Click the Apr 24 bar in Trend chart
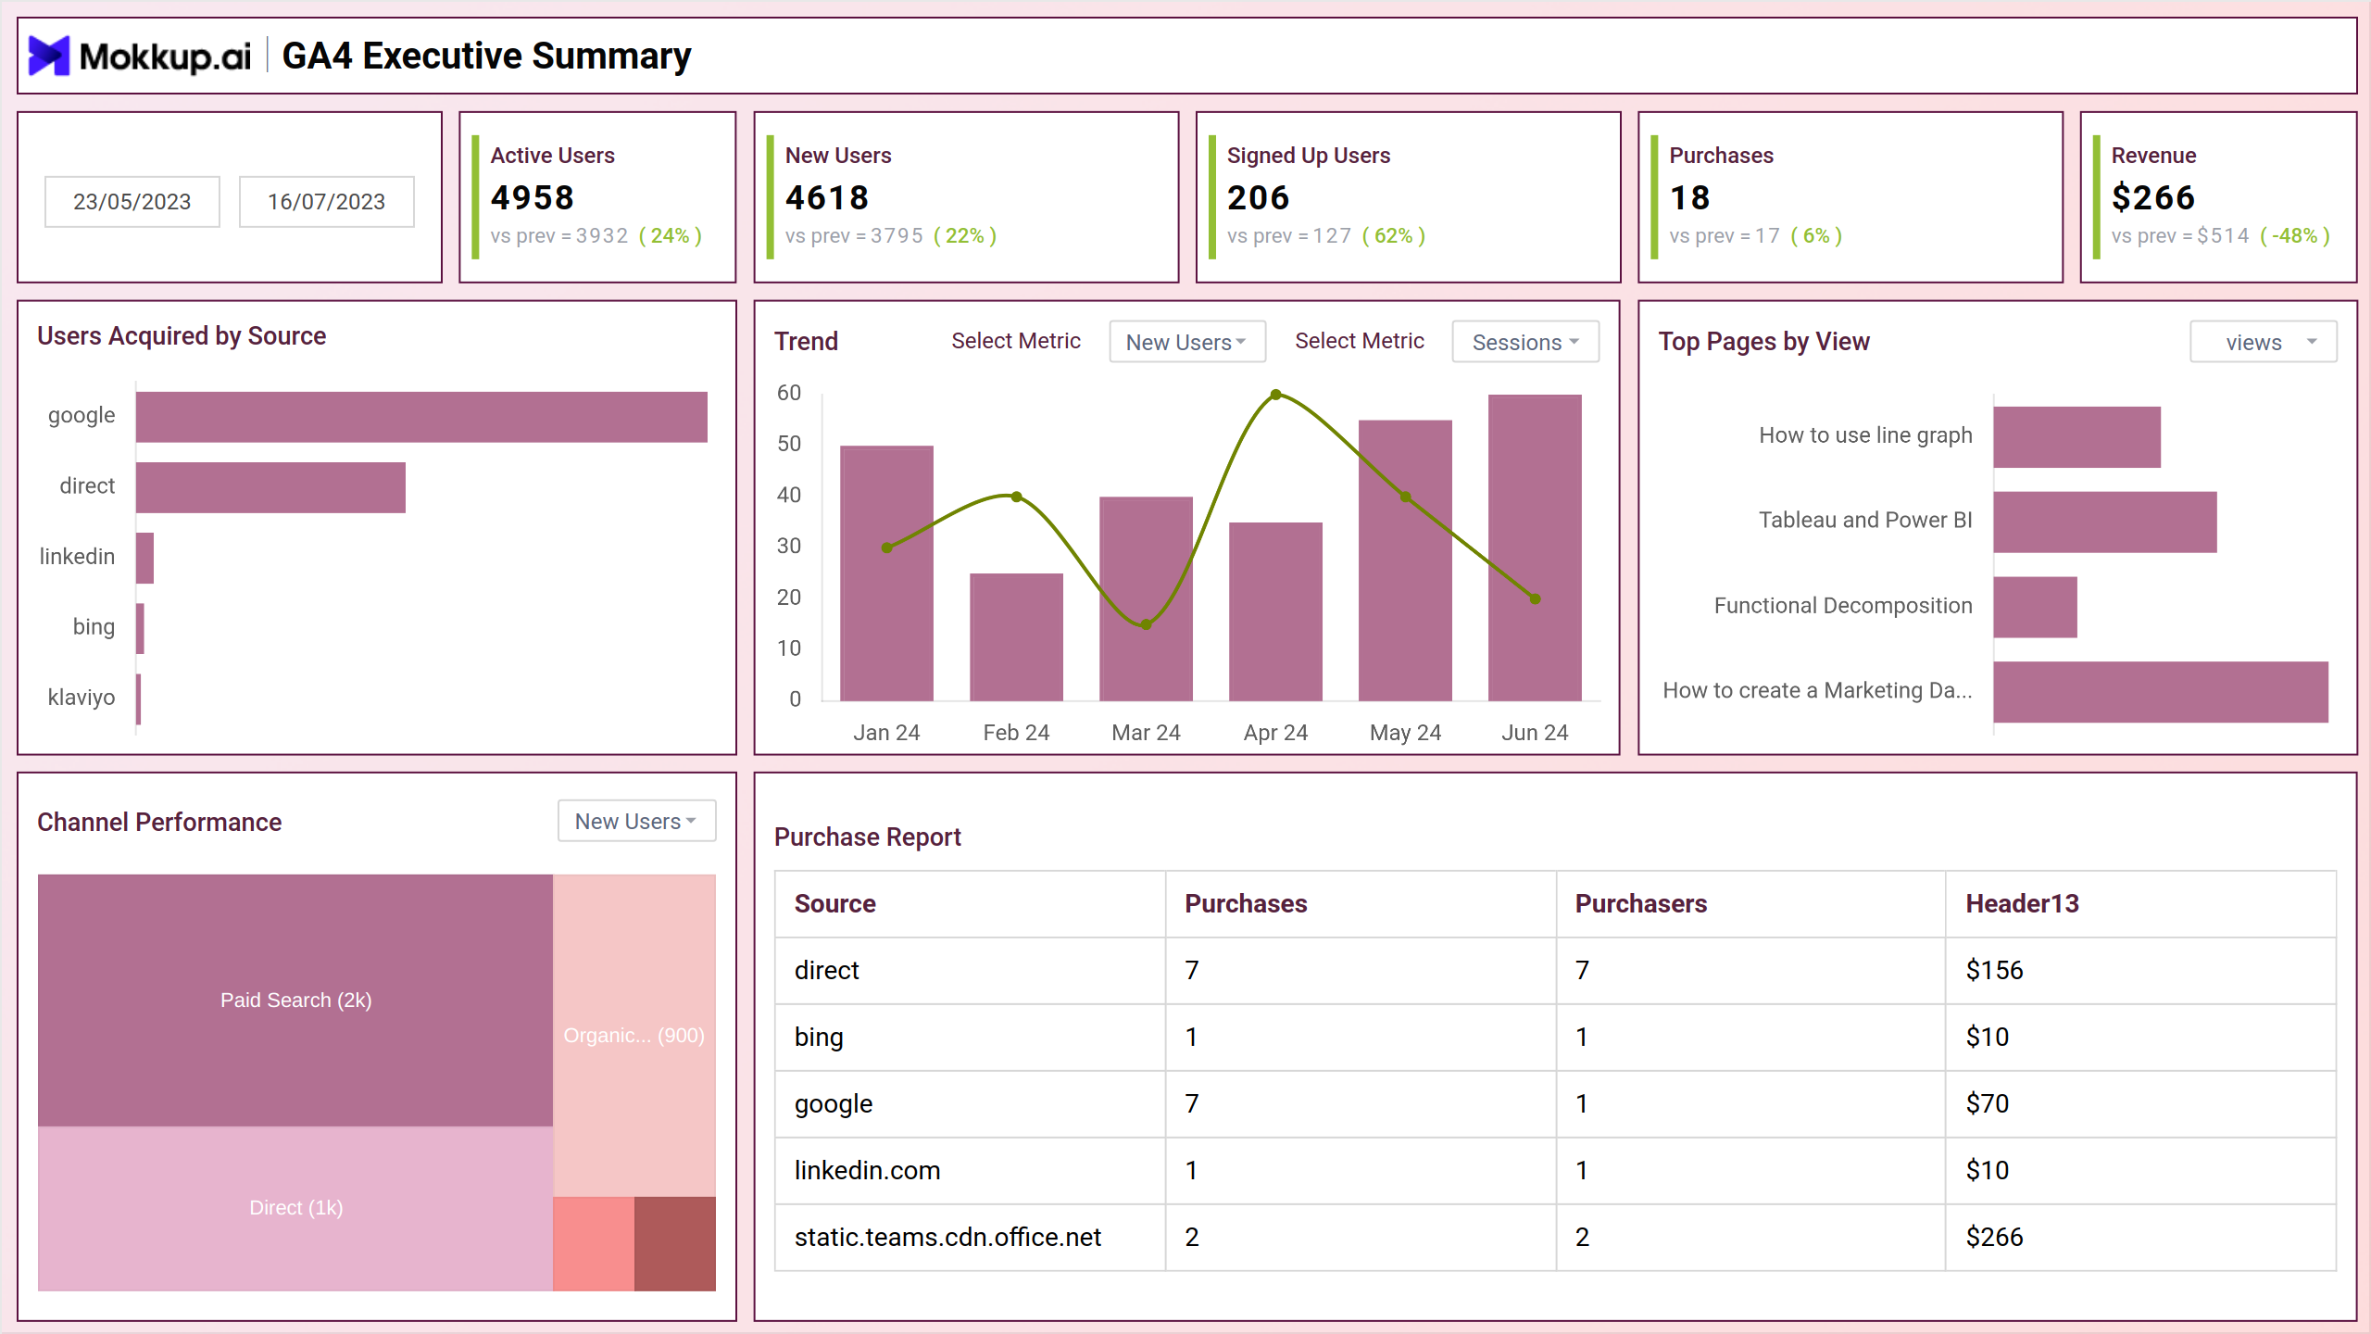Screen dimensions: 2371x1334 (1275, 611)
